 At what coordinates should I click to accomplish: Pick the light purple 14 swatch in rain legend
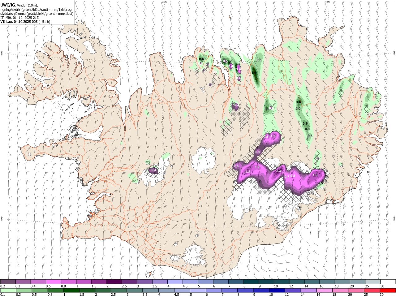(x=308, y=290)
